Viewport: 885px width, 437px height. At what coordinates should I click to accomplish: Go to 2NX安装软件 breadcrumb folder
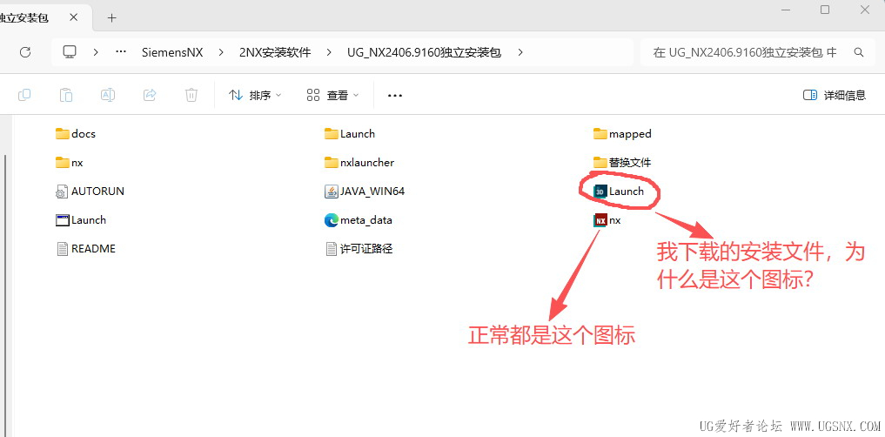275,52
